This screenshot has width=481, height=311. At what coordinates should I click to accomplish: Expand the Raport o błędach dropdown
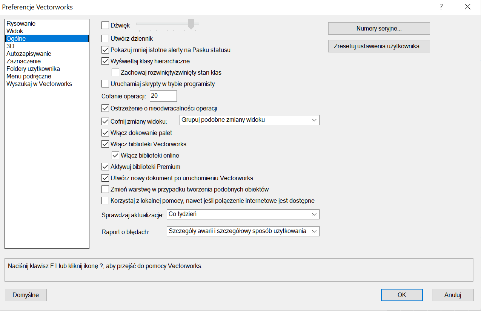pyautogui.click(x=243, y=231)
